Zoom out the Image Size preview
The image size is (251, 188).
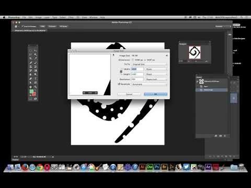[84, 93]
